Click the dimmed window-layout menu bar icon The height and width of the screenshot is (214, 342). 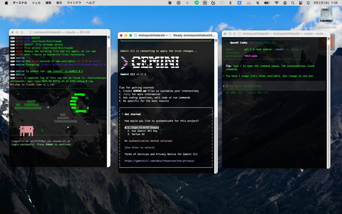click(222, 3)
